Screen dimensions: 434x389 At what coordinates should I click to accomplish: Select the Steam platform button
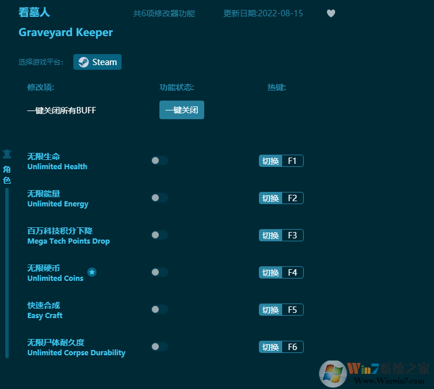(x=97, y=62)
